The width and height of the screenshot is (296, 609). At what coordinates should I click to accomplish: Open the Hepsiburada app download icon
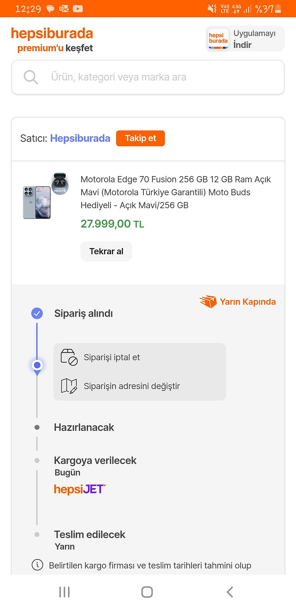click(218, 38)
